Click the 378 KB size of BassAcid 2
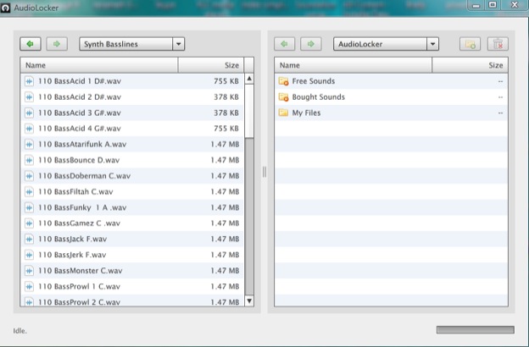The height and width of the screenshot is (347, 529). point(226,97)
